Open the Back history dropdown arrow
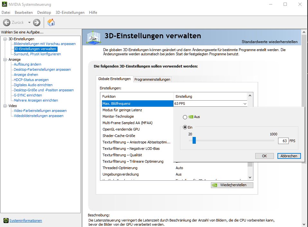The width and height of the screenshot is (308, 227). coord(29,23)
